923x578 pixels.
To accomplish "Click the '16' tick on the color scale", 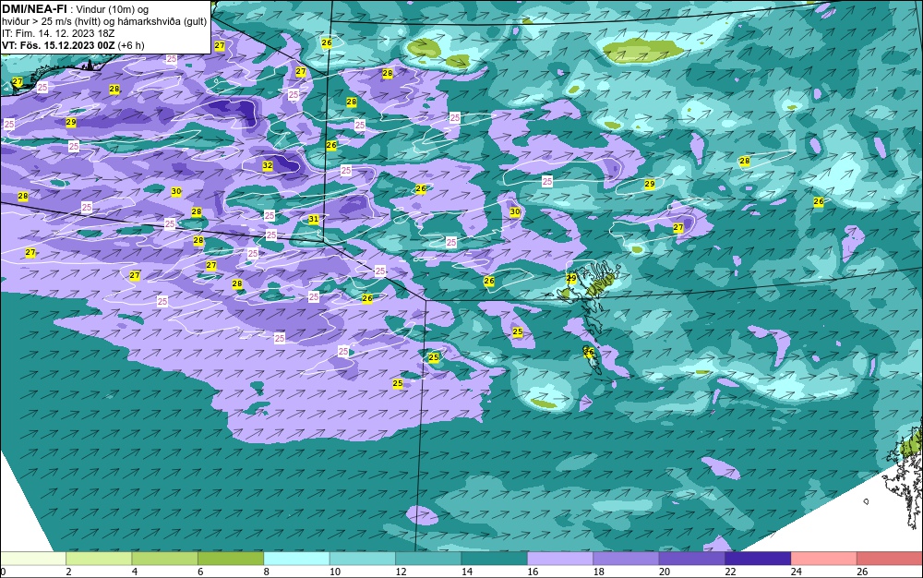I will click(x=533, y=572).
